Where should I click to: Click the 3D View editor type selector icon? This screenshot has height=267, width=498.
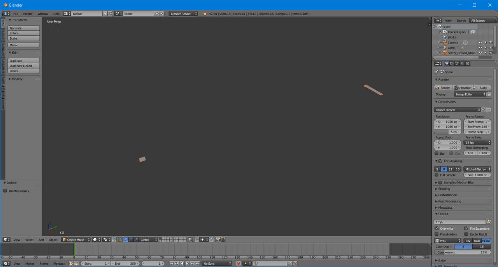point(7,240)
